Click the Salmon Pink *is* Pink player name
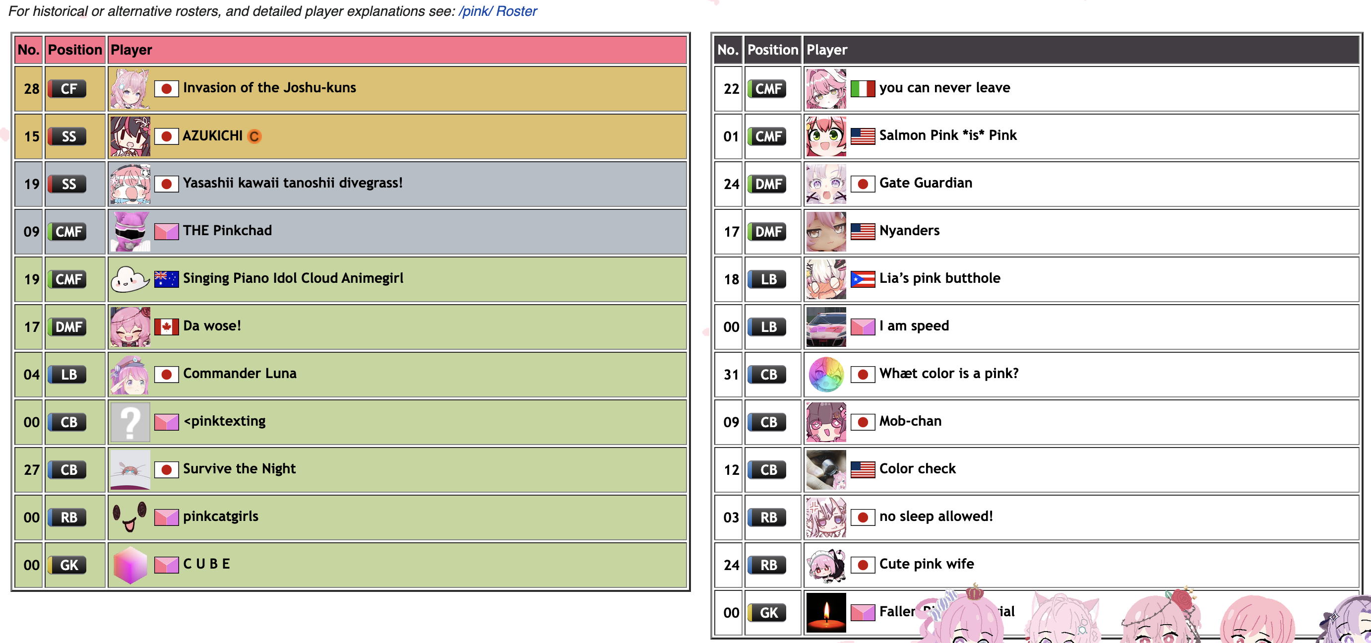 click(947, 135)
